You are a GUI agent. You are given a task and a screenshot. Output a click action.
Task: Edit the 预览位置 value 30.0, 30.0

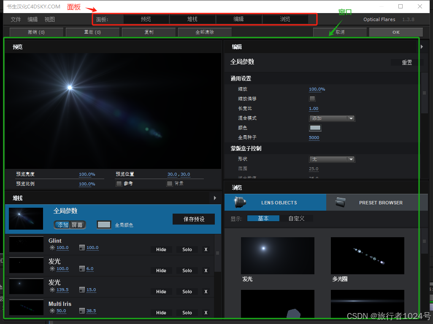tap(179, 174)
